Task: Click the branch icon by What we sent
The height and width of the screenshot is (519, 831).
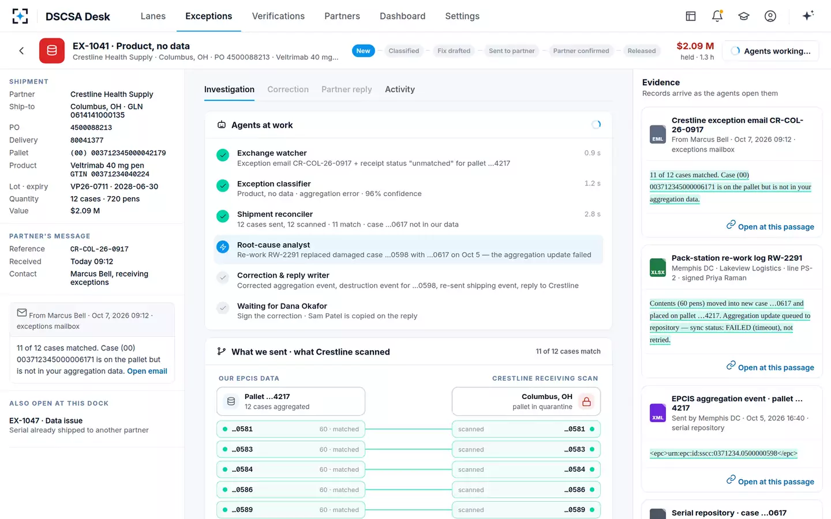Action: click(221, 351)
